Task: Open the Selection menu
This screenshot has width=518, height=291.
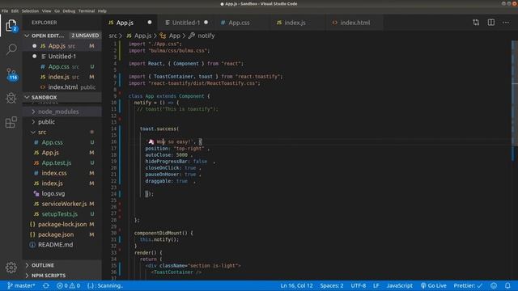Action: click(30, 11)
